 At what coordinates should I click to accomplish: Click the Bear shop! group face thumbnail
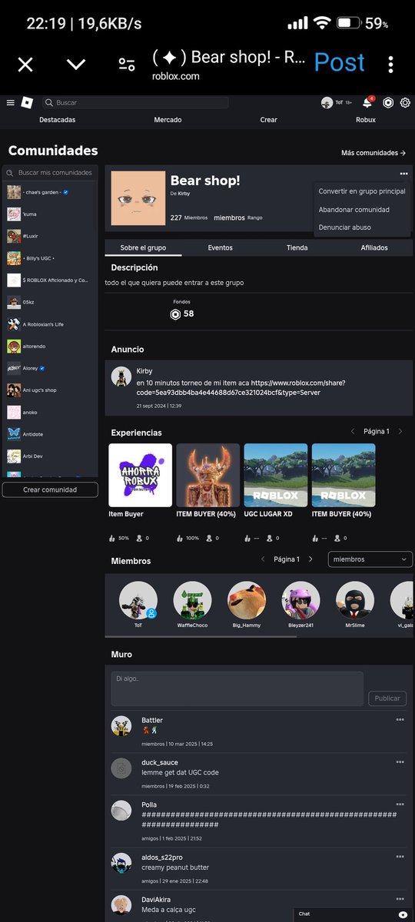point(138,198)
